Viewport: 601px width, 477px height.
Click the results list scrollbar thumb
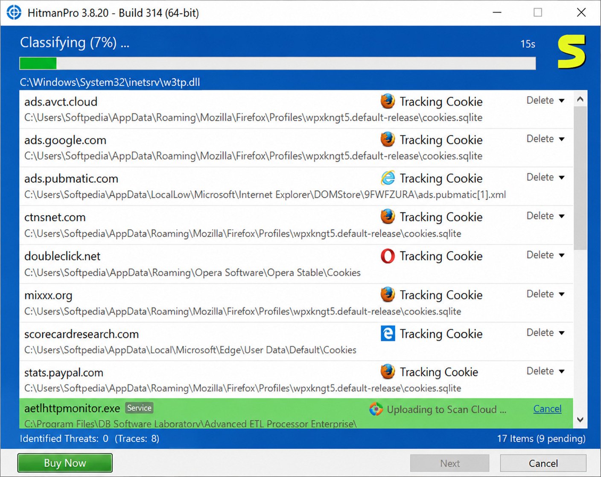click(x=580, y=178)
